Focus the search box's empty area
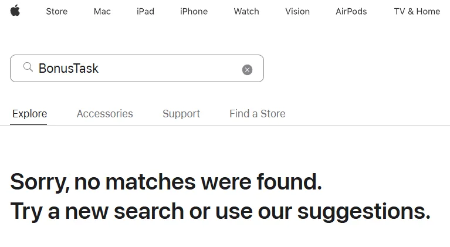Image resolution: width=450 pixels, height=247 pixels. tap(170, 68)
